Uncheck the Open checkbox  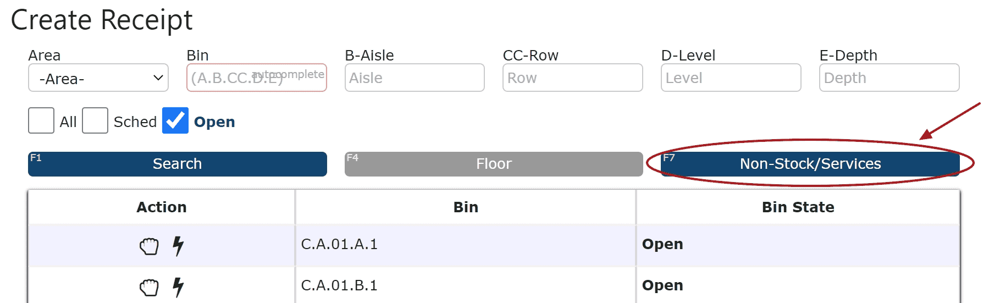tap(175, 120)
